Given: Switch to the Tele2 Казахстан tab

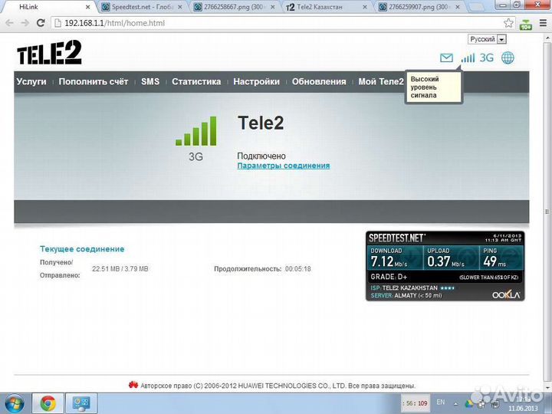Looking at the screenshot, I should click(326, 7).
